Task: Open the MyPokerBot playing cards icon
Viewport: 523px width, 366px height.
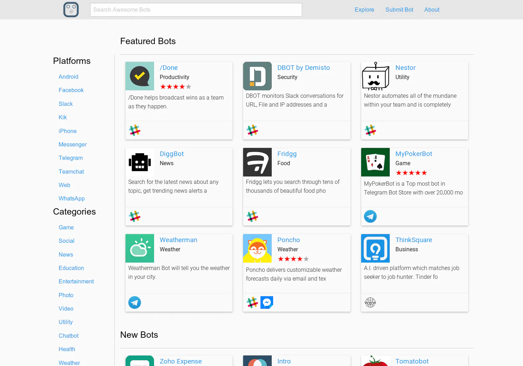Action: [x=375, y=162]
